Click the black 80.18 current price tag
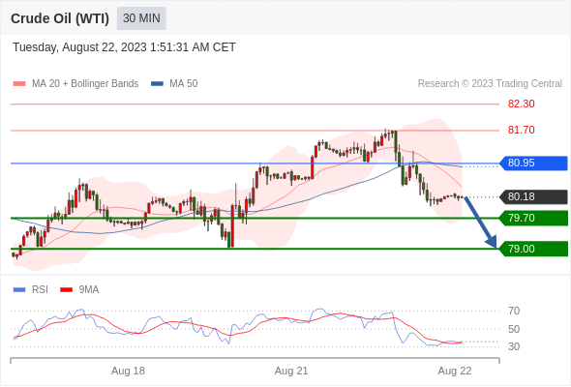Viewport: 571px width, 387px height. click(533, 197)
